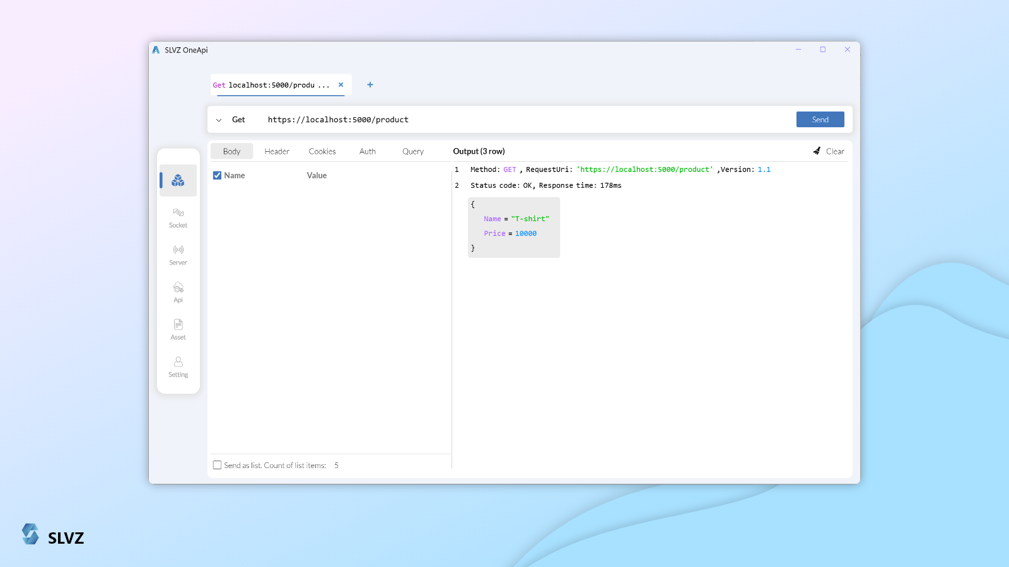Click the broom icon to clear output
The height and width of the screenshot is (567, 1009).
[817, 151]
